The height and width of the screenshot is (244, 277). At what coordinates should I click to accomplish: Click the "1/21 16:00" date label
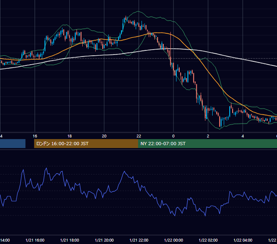(35, 240)
